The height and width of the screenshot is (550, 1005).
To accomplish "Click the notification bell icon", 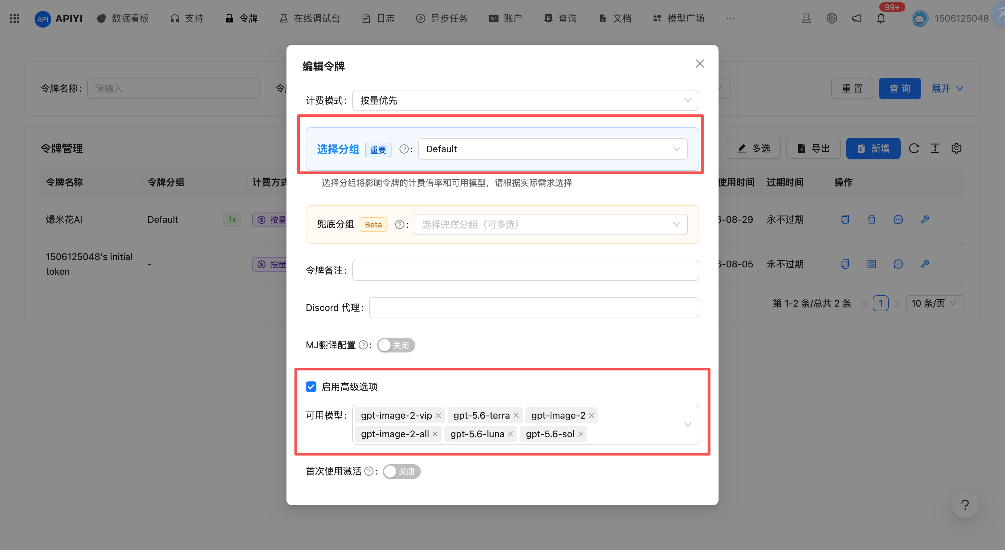I will [x=881, y=18].
